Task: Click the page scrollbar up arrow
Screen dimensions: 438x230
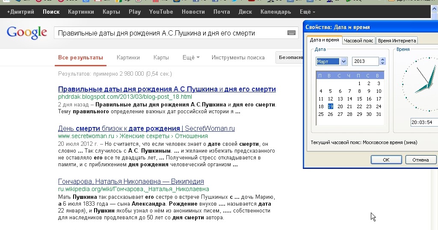Action: click(x=435, y=9)
